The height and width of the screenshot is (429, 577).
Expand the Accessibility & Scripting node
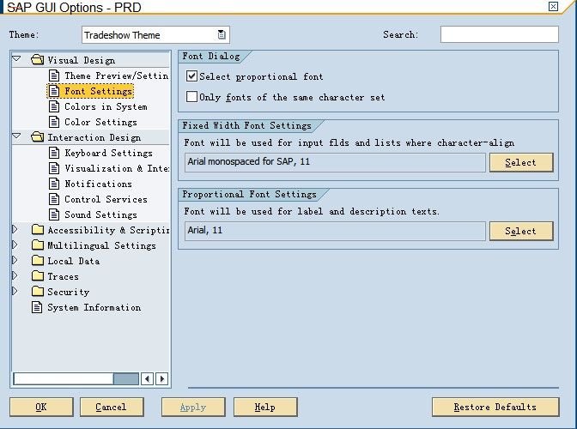point(15,229)
